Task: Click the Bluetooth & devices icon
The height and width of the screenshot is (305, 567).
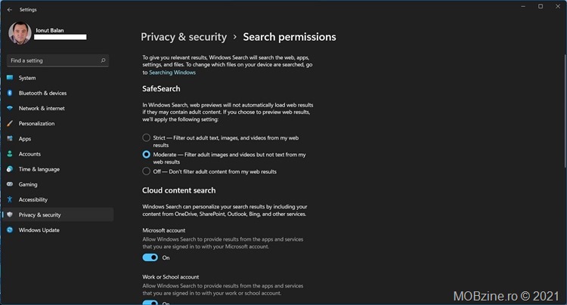Action: [x=10, y=93]
